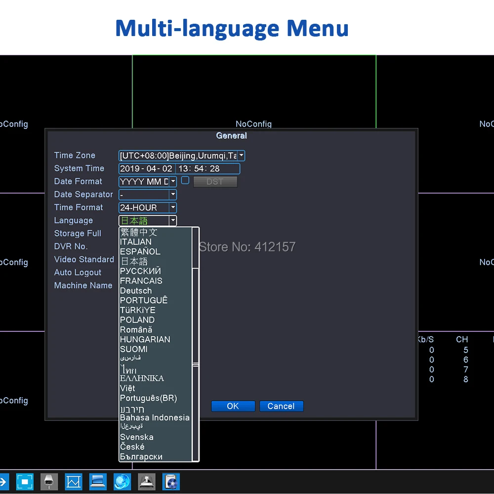Expand the Time Format dropdown
Screen dimensions: 494x494
pyautogui.click(x=173, y=208)
